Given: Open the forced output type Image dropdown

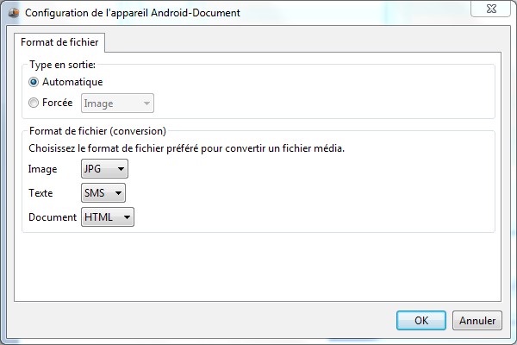Looking at the screenshot, I should click(x=117, y=103).
